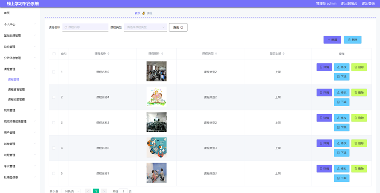Open 详情 for 课程名称4
This screenshot has width=380, height=193.
point(324,92)
